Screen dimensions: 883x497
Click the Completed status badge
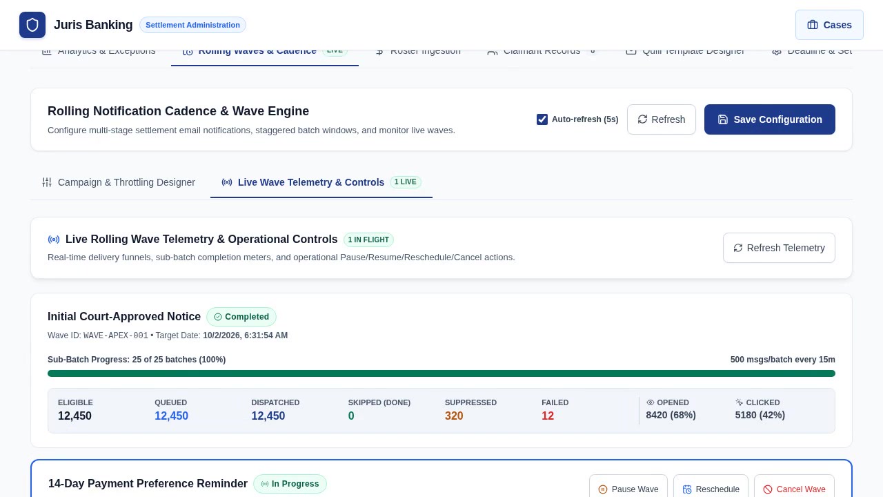pos(241,317)
